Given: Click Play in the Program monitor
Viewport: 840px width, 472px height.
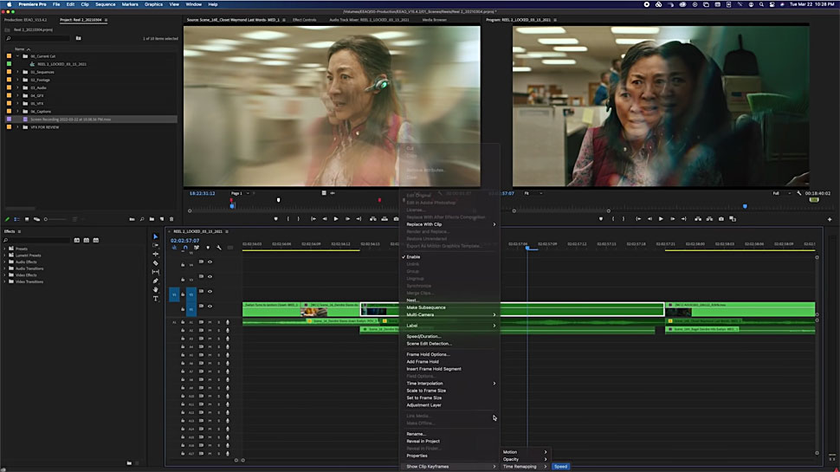Looking at the screenshot, I should 661,219.
